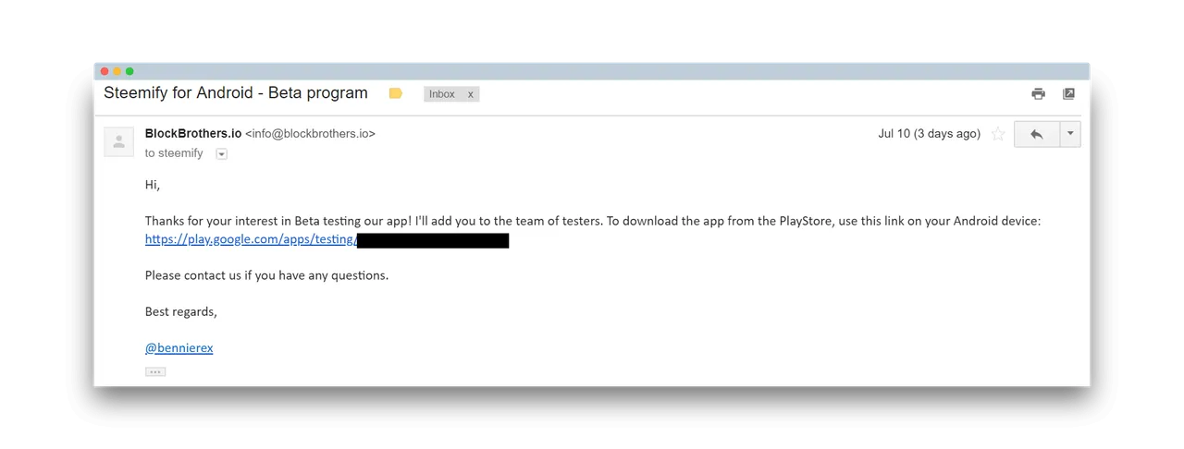The height and width of the screenshot is (449, 1184).
Task: Open the play.google.com testing link
Action: click(251, 239)
